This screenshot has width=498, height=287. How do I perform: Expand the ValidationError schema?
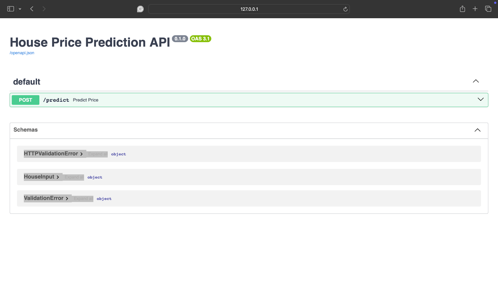(46, 198)
